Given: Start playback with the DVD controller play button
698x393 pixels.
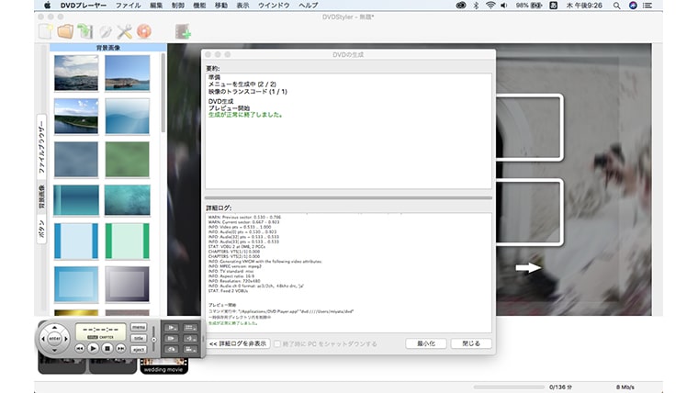Looking at the screenshot, I should pos(93,349).
